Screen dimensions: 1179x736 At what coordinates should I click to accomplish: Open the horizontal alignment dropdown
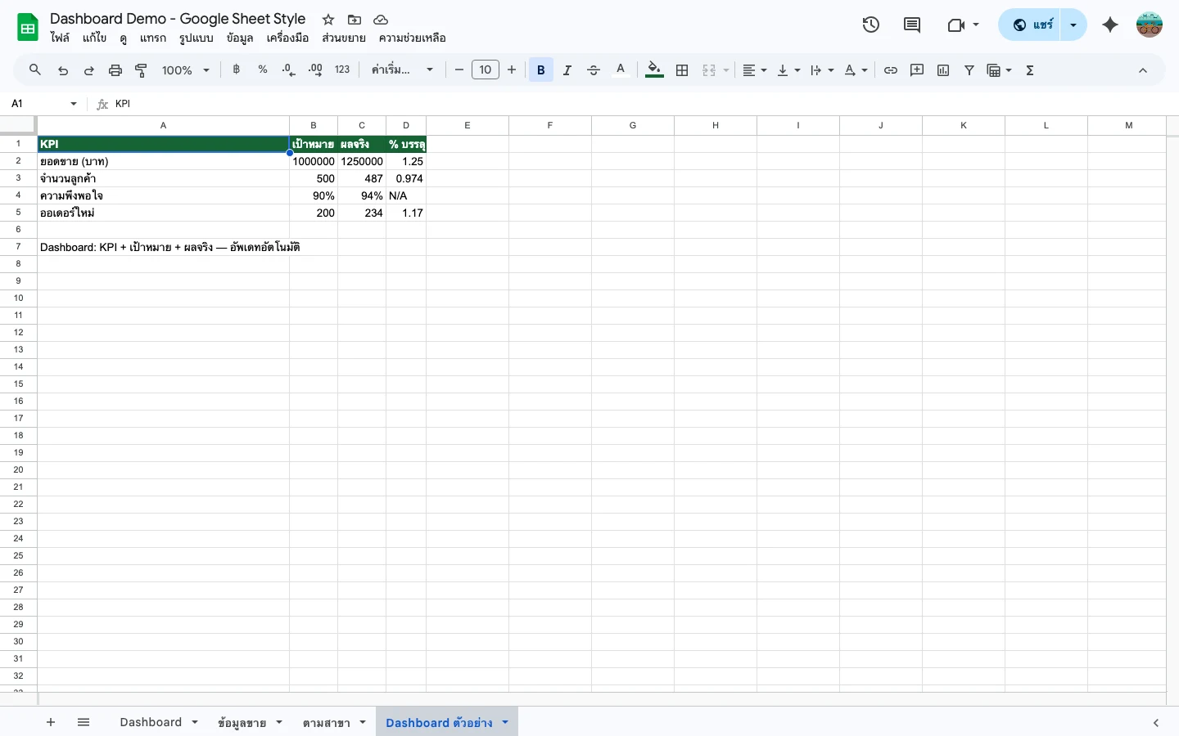coord(753,70)
